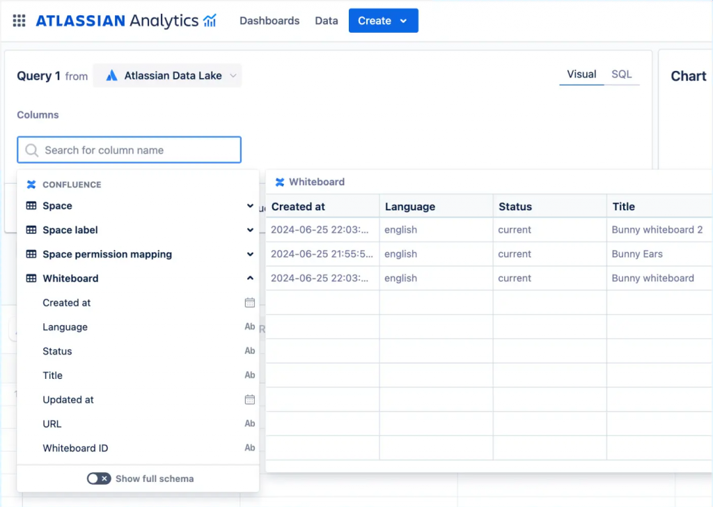This screenshot has width=713, height=507.
Task: Expand the Space permission mapping table
Action: tap(250, 253)
